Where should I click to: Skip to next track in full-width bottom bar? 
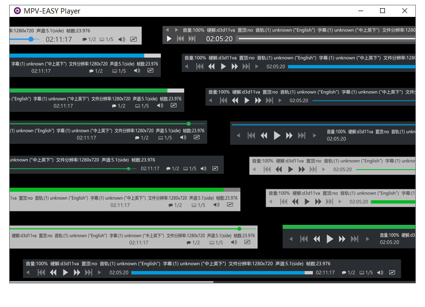tap(89, 272)
